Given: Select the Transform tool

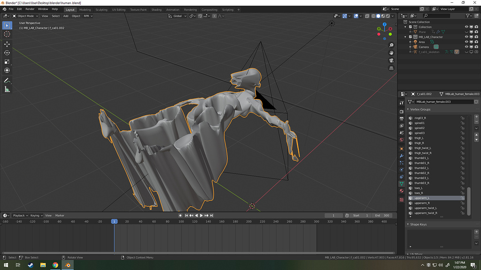Looking at the screenshot, I should [x=7, y=70].
